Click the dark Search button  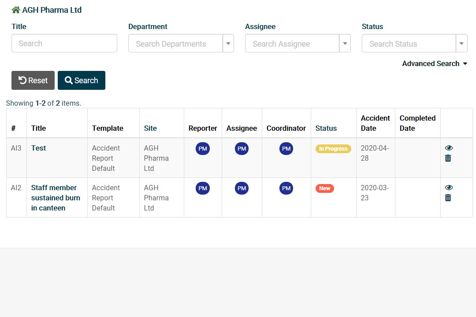[82, 81]
